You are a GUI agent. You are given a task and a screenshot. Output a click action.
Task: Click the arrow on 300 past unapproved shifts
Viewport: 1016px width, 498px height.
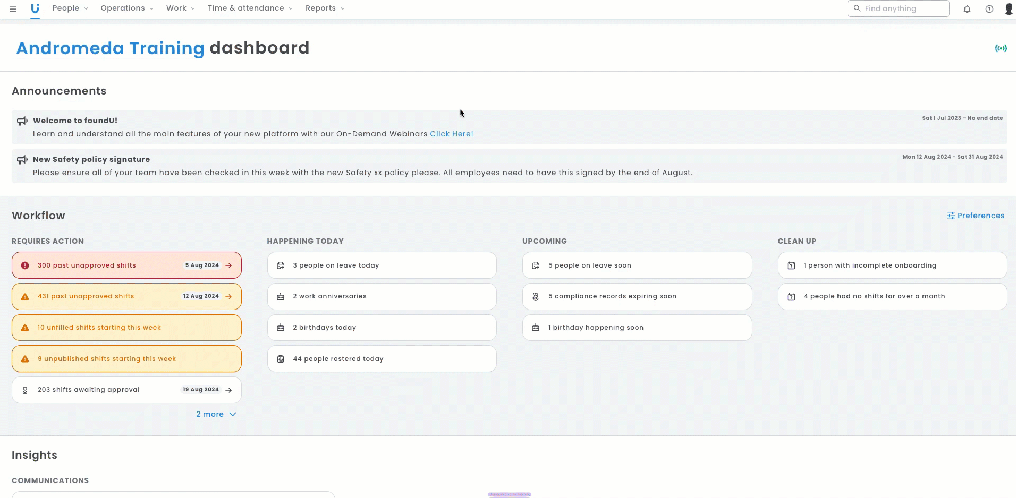click(x=228, y=265)
